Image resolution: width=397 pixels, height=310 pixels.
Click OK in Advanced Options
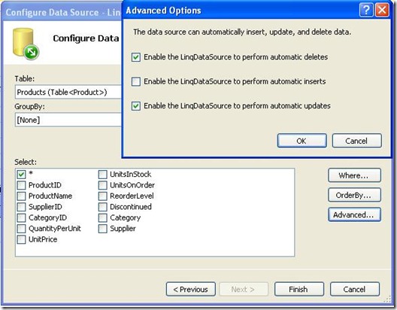pyautogui.click(x=302, y=141)
